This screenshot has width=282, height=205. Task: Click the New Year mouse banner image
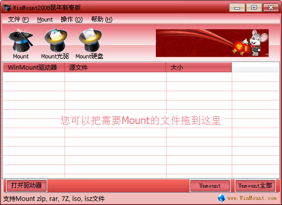[x=212, y=43]
